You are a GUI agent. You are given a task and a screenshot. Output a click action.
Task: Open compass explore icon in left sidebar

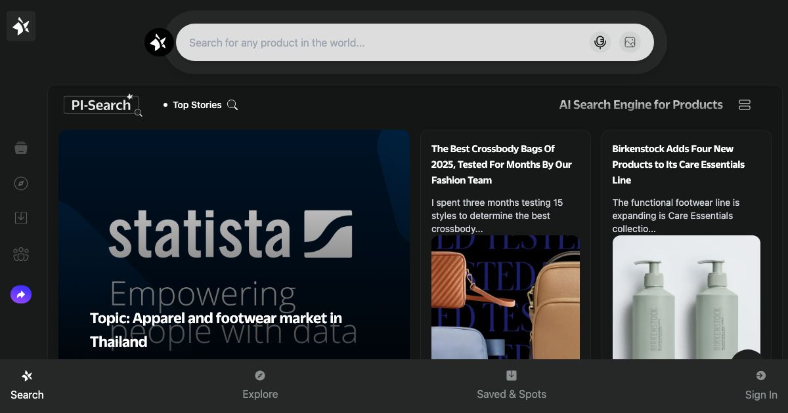[x=21, y=184]
